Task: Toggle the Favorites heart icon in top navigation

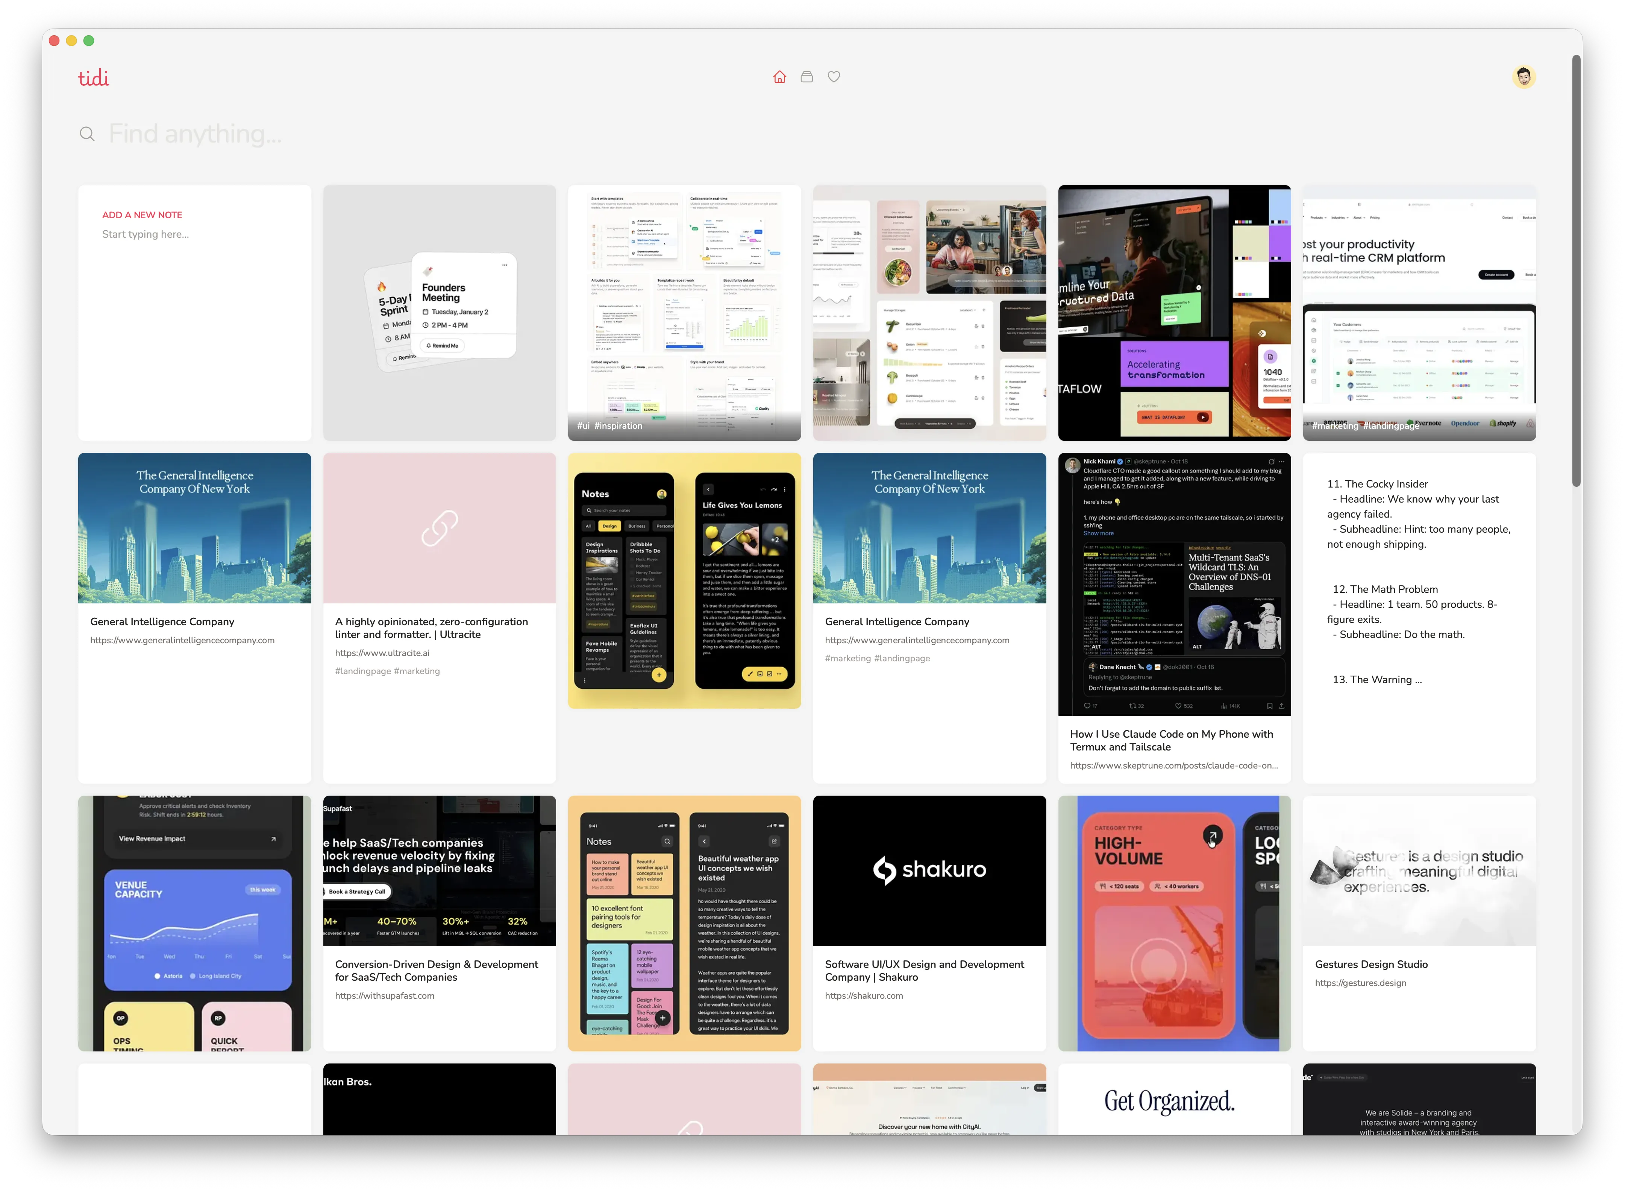Action: tap(834, 76)
